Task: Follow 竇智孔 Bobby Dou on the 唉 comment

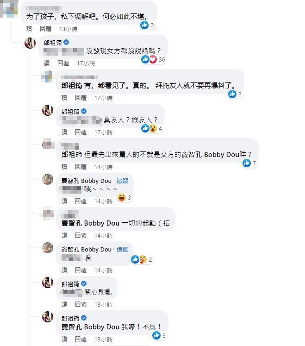Action: coord(122,249)
